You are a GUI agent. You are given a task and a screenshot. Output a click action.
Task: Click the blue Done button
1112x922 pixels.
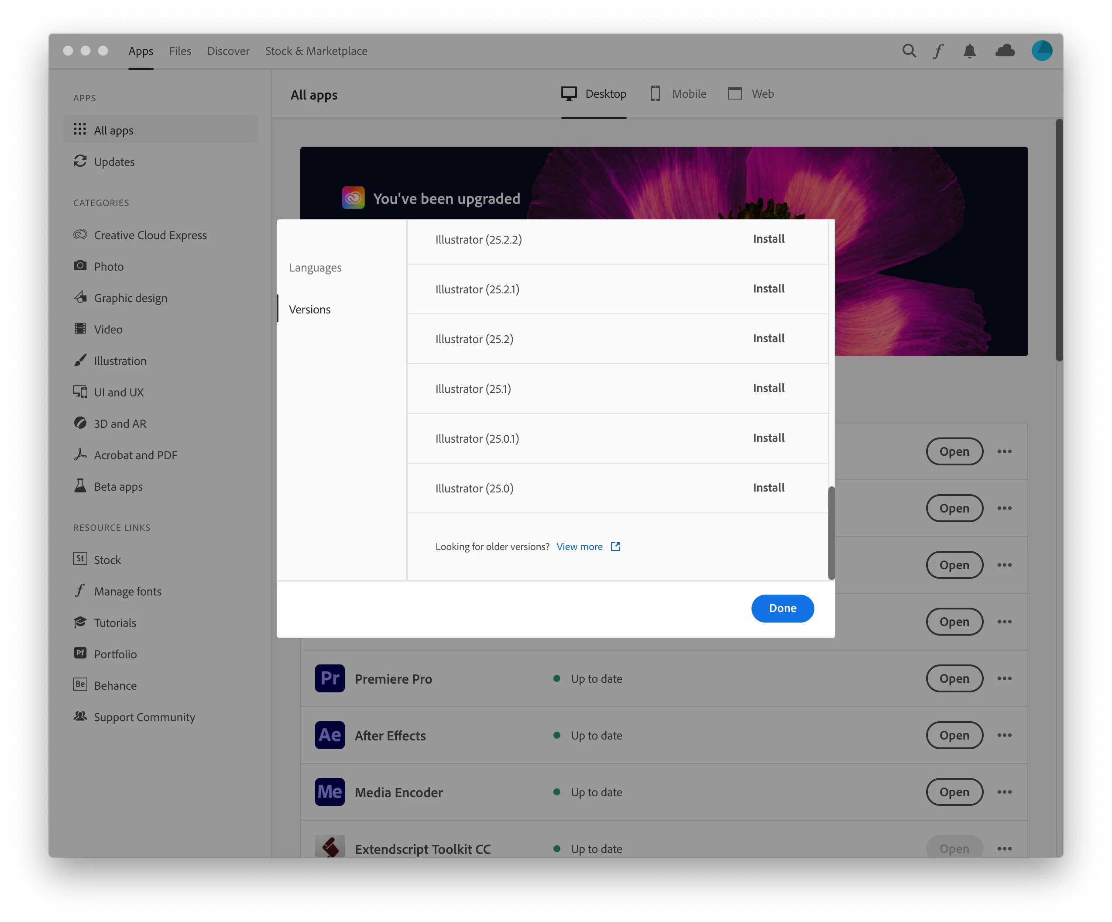coord(782,608)
